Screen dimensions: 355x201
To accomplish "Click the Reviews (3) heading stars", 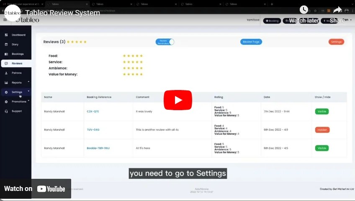I will pos(77,42).
